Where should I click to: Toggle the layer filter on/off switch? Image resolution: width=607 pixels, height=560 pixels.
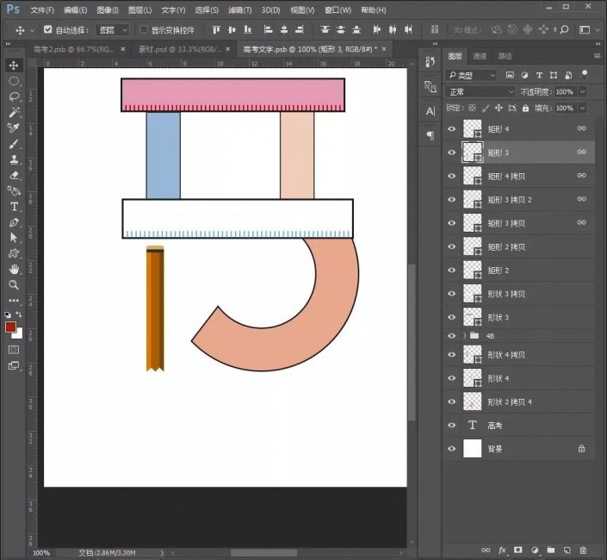[585, 74]
